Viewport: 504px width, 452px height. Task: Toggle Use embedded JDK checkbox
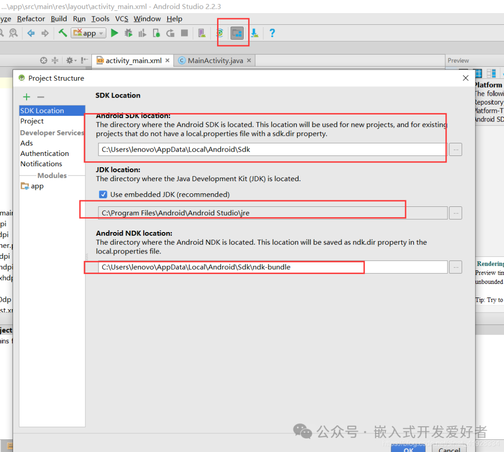(x=103, y=194)
